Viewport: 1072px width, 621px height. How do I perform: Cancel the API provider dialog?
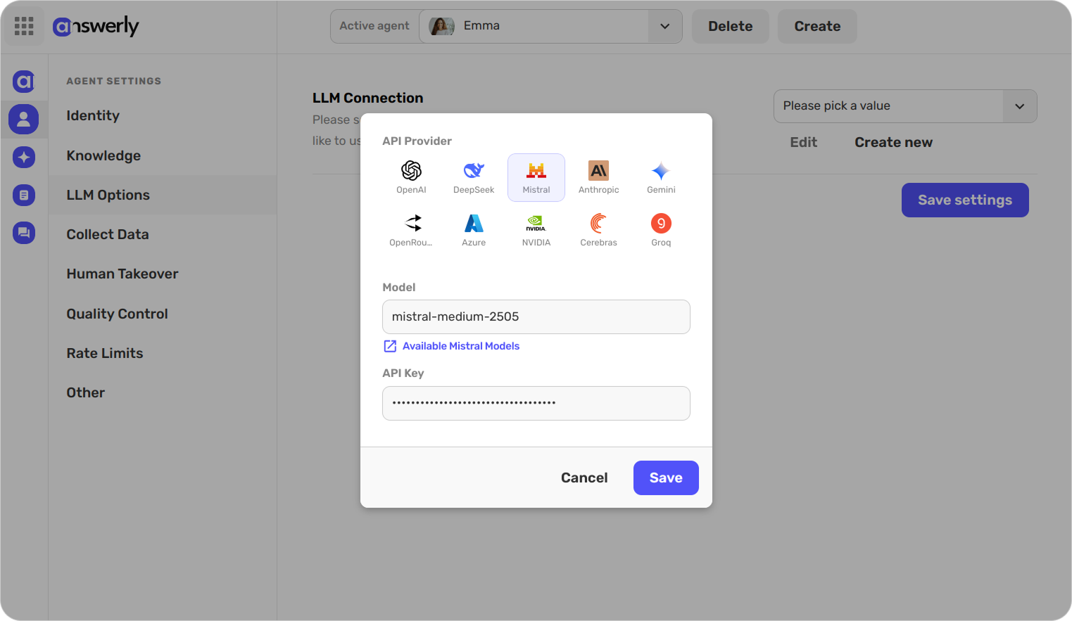point(584,478)
